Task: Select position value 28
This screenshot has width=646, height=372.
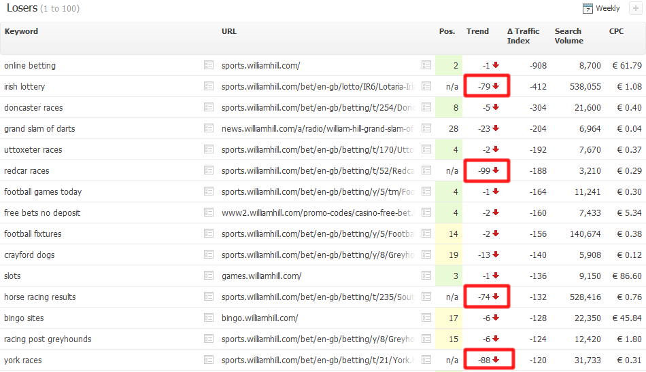Action: 453,129
